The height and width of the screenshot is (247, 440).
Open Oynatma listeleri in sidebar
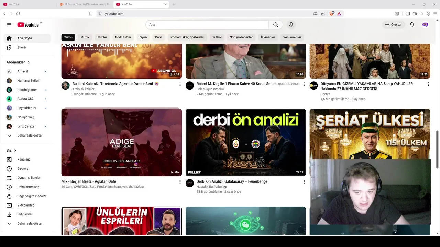(x=27, y=178)
